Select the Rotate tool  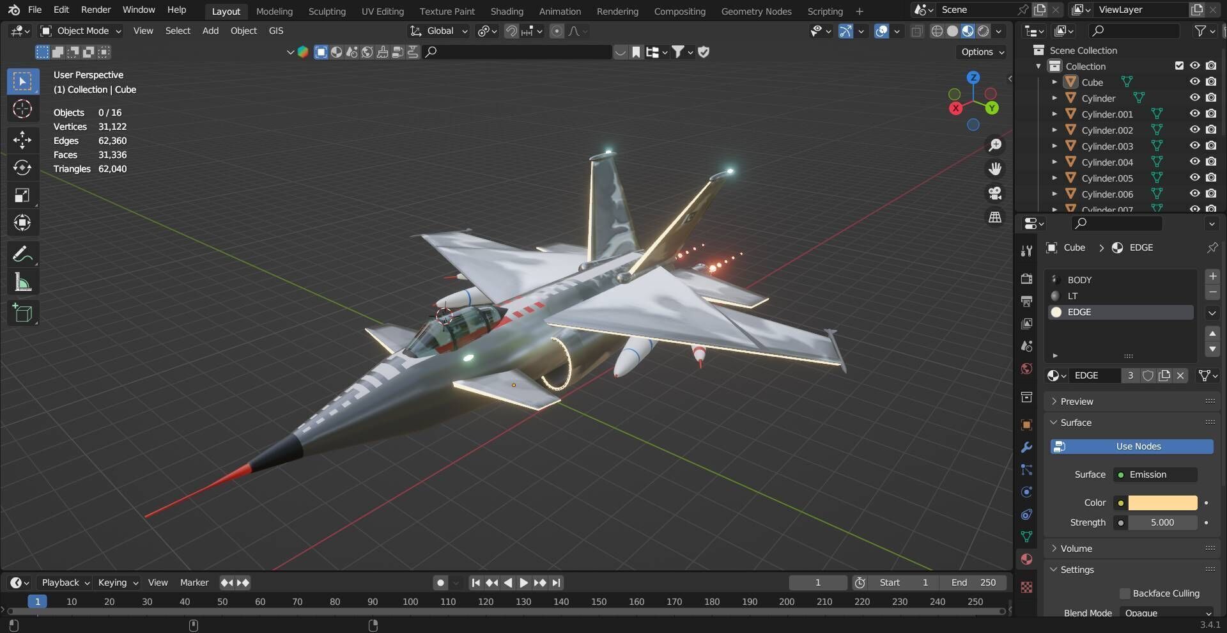coord(22,168)
